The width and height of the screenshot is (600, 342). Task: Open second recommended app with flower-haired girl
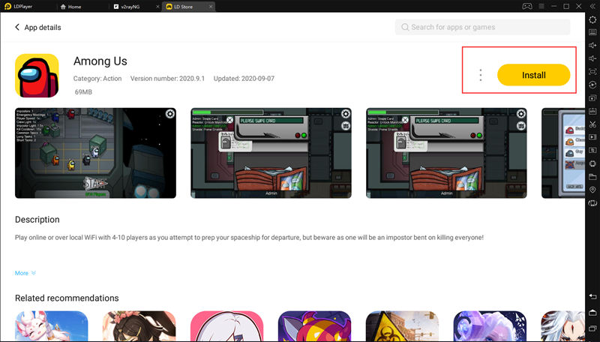click(x=139, y=326)
